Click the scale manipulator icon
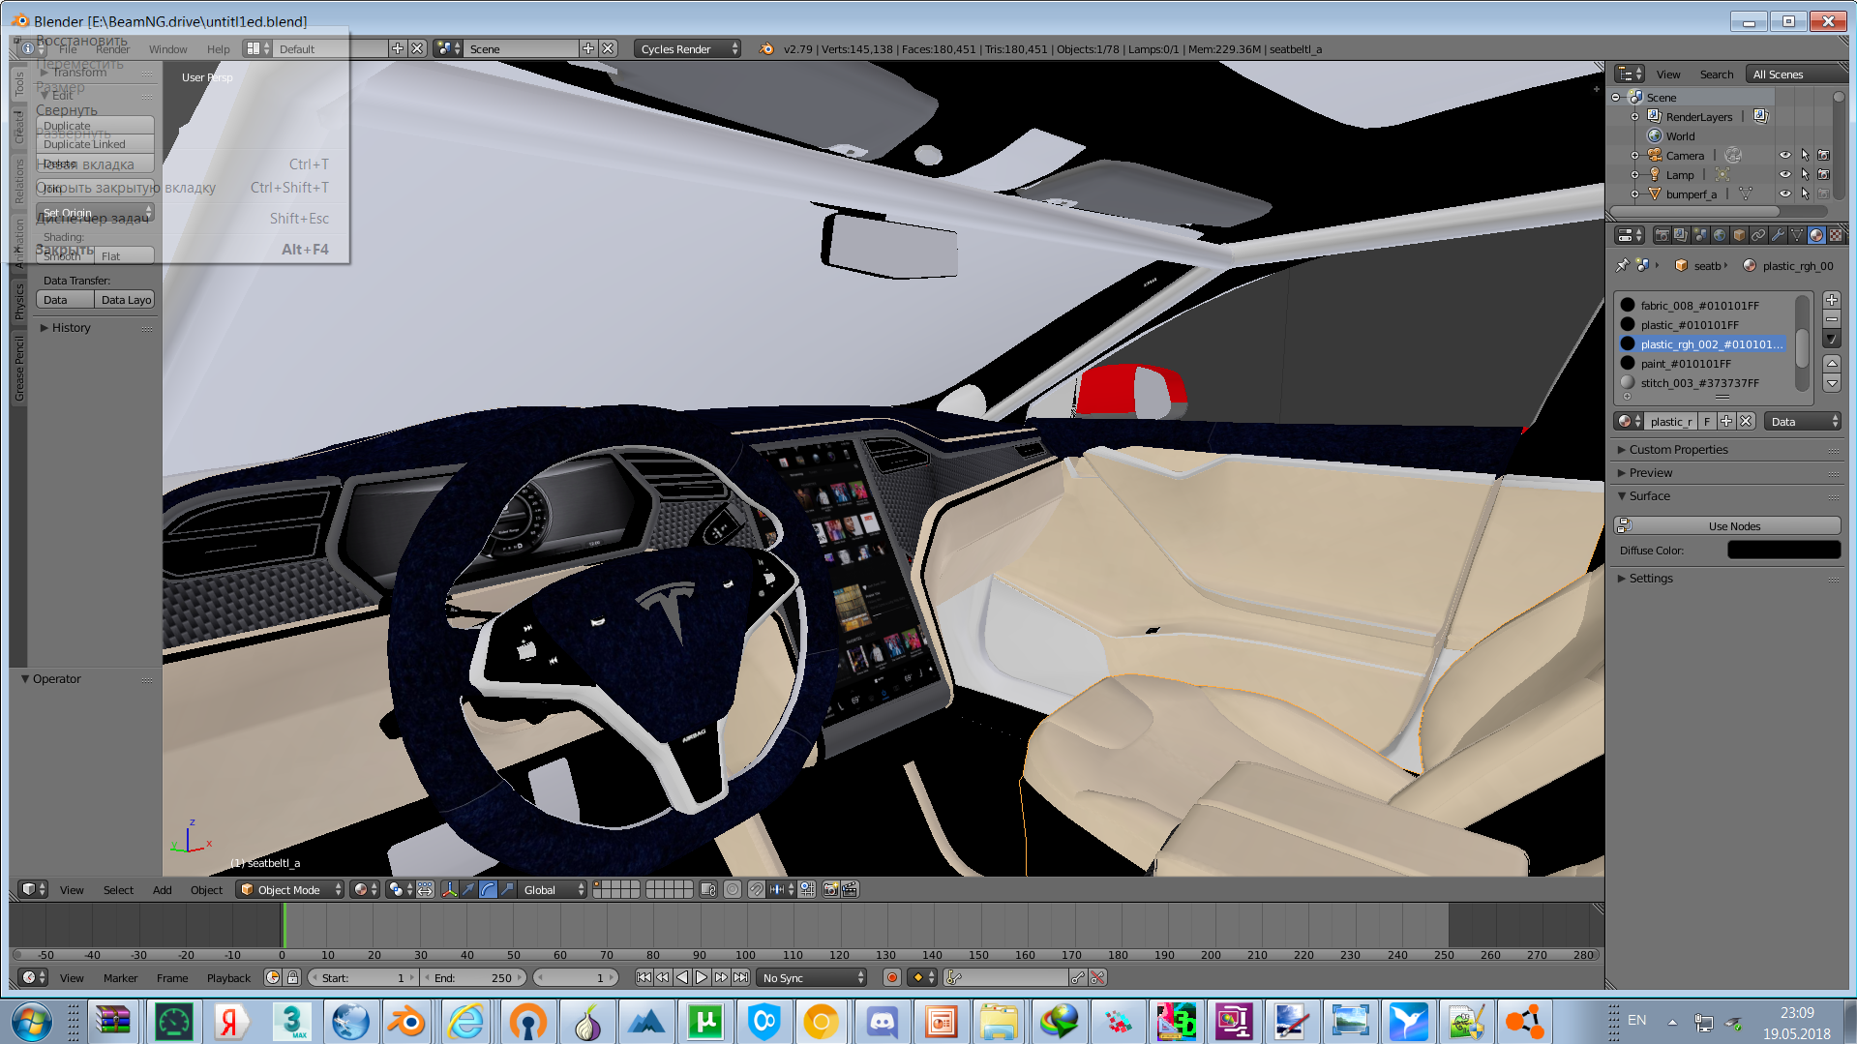The image size is (1857, 1044). 507,889
